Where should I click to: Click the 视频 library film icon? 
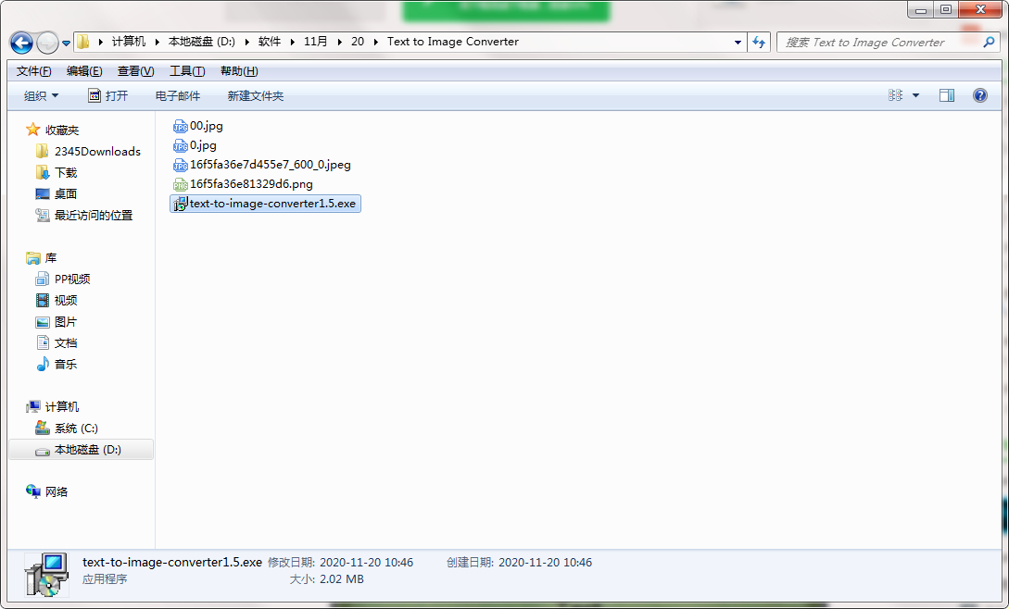(x=43, y=300)
